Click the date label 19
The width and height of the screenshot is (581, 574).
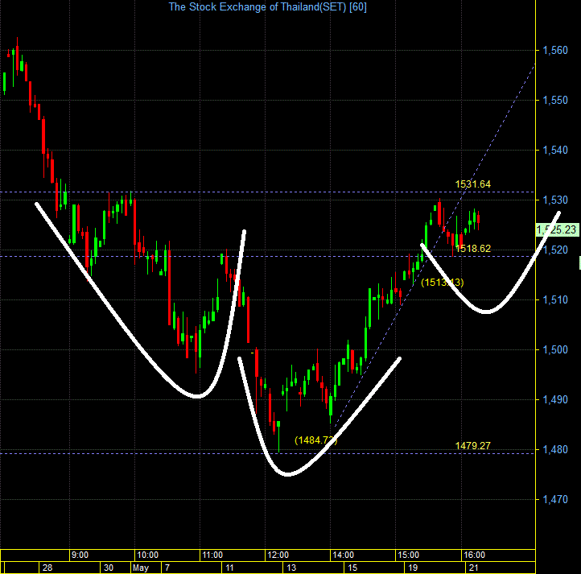tap(413, 568)
